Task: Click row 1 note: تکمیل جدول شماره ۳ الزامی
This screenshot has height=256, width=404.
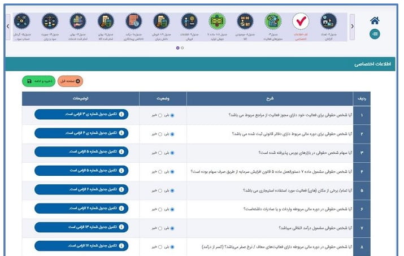Action: point(81,114)
